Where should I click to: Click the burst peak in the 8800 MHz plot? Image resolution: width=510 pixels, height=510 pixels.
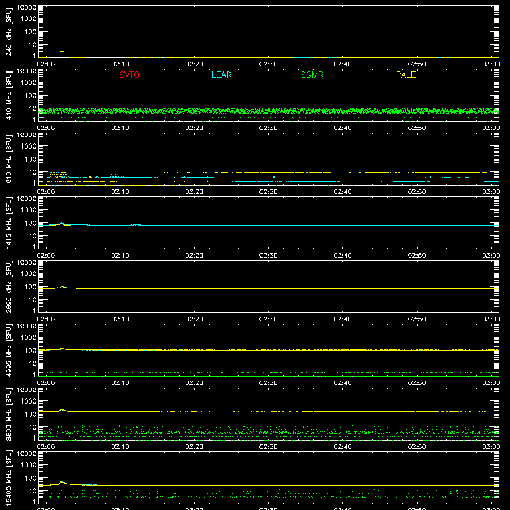click(62, 409)
